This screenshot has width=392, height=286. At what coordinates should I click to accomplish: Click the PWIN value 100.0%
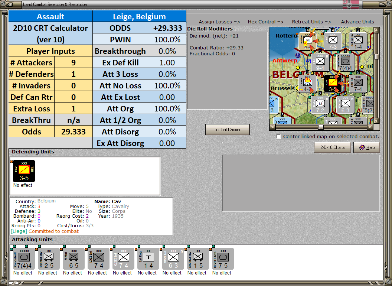click(167, 39)
